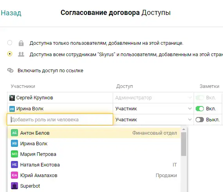Click the Superbot avatar icon
This screenshot has height=192, width=223.
click(x=14, y=186)
